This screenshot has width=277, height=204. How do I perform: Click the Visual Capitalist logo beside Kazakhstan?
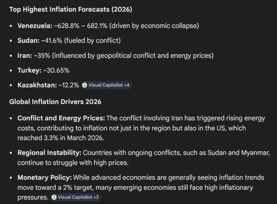[84, 85]
